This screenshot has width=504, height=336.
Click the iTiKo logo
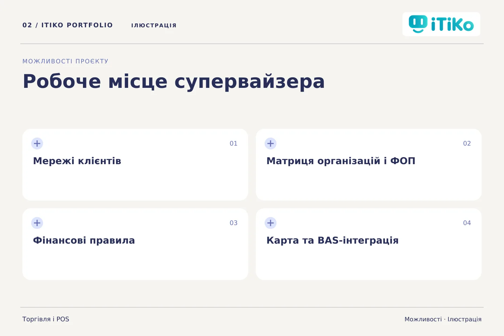pyautogui.click(x=441, y=24)
